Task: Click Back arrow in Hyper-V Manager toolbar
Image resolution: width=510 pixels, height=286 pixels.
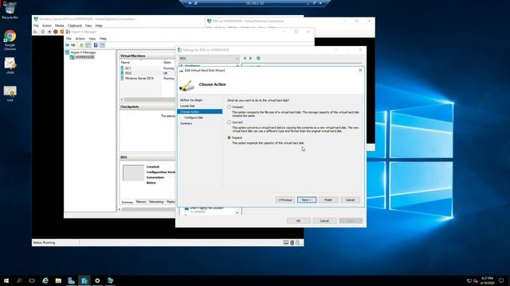Action: click(x=67, y=45)
